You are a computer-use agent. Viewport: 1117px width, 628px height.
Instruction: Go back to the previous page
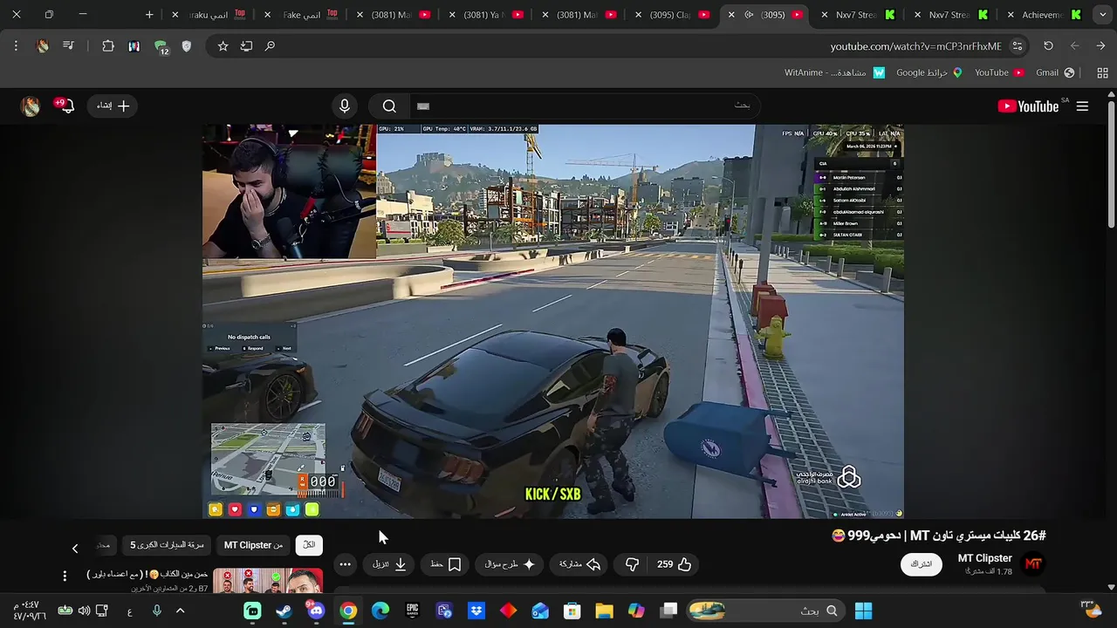click(x=1101, y=46)
